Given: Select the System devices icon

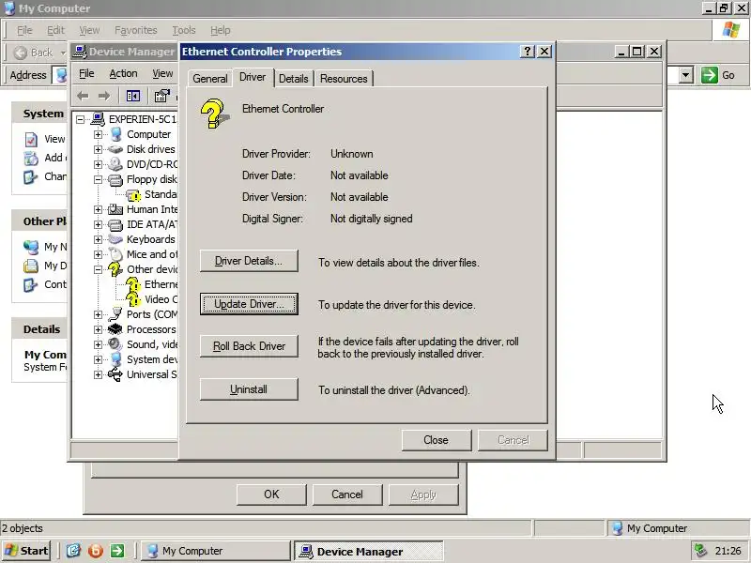Looking at the screenshot, I should (115, 359).
